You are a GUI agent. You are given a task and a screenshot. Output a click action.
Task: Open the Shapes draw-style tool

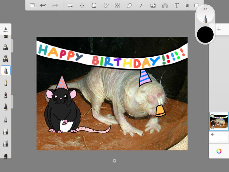coord(129,5)
